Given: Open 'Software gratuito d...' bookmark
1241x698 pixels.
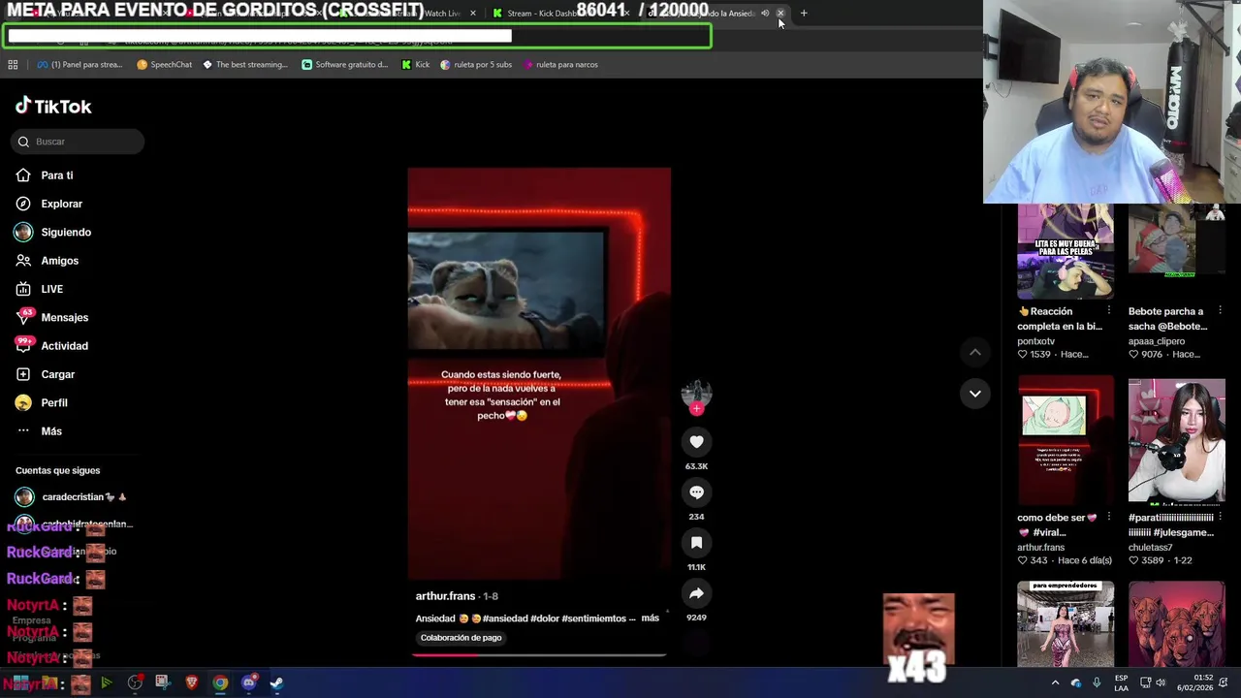Looking at the screenshot, I should click(345, 65).
